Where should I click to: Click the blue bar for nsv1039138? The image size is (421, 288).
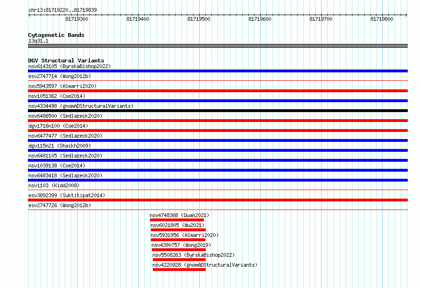[x=218, y=170]
